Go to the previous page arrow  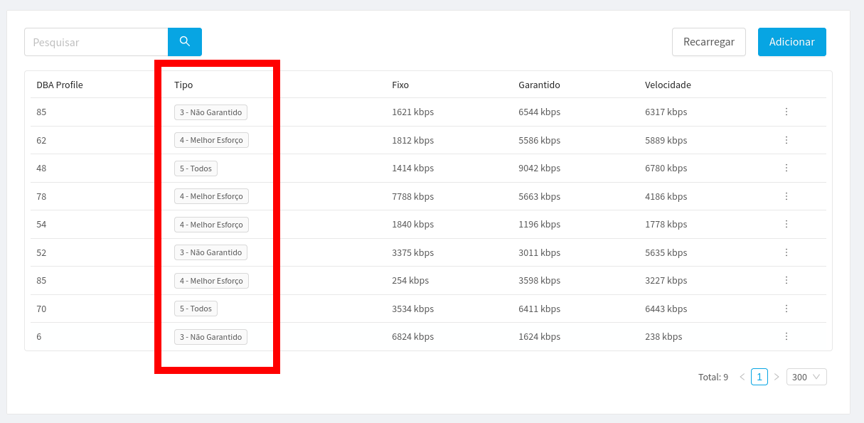[x=742, y=377]
